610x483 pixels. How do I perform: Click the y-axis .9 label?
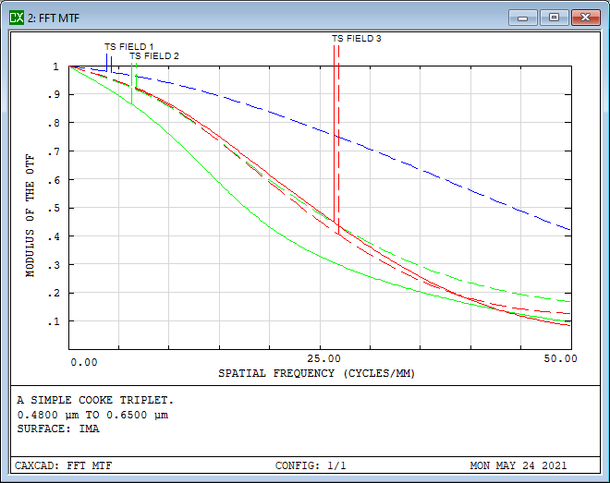pyautogui.click(x=54, y=95)
